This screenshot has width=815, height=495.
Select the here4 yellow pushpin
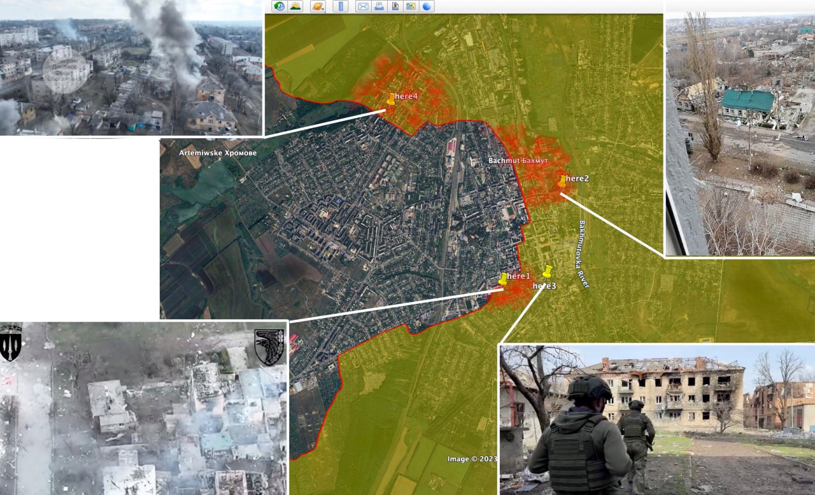(x=391, y=99)
